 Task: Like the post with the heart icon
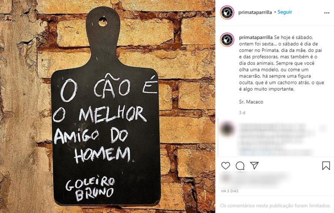(x=226, y=166)
